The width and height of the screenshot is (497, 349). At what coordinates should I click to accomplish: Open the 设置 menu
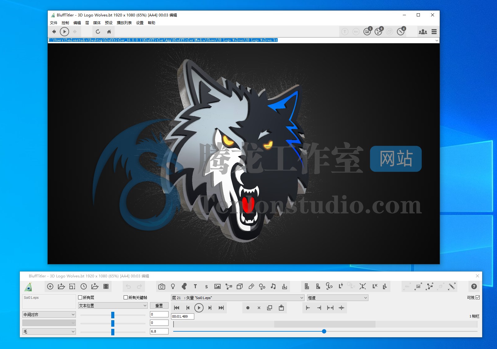[140, 23]
